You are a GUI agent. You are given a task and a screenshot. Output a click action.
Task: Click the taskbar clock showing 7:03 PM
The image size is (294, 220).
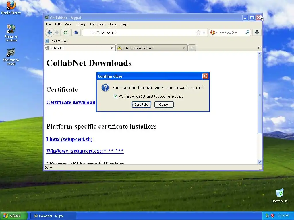(x=283, y=216)
